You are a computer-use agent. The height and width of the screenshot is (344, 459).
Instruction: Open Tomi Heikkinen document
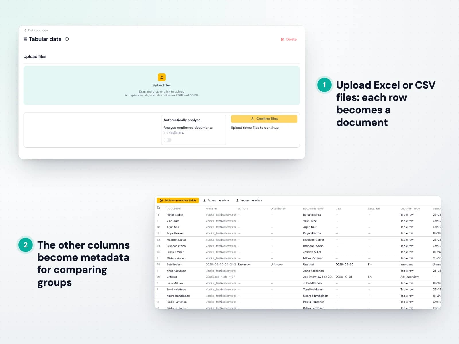click(x=176, y=290)
